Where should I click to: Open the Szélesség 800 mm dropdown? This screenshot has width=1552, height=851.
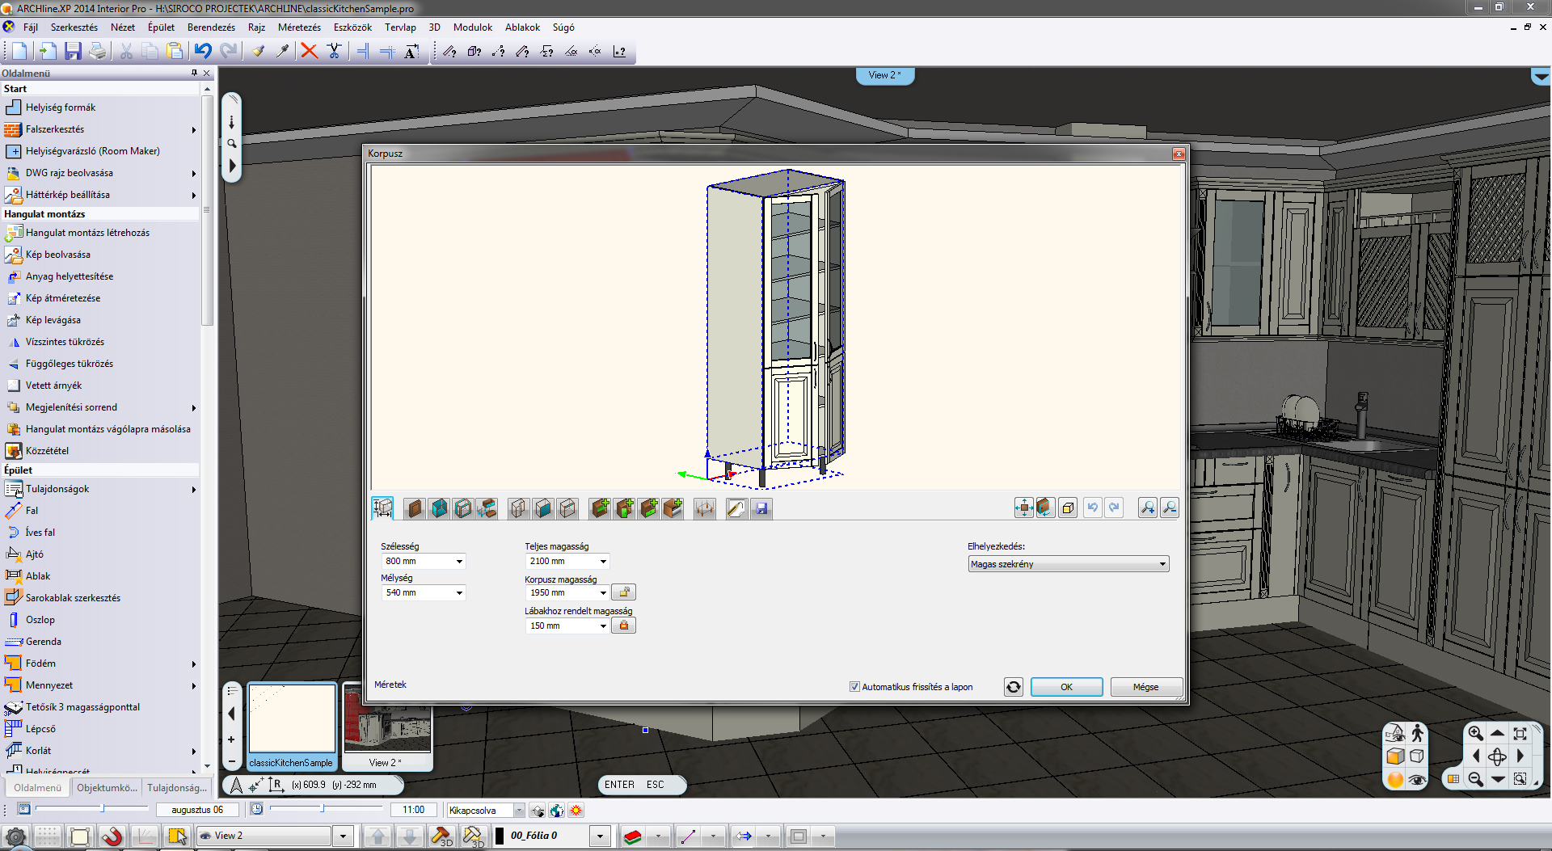(459, 562)
